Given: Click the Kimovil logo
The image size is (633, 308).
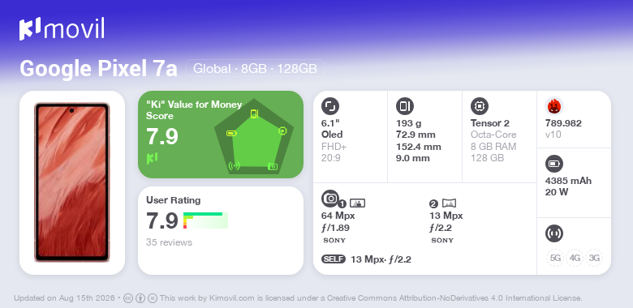Looking at the screenshot, I should (x=62, y=29).
